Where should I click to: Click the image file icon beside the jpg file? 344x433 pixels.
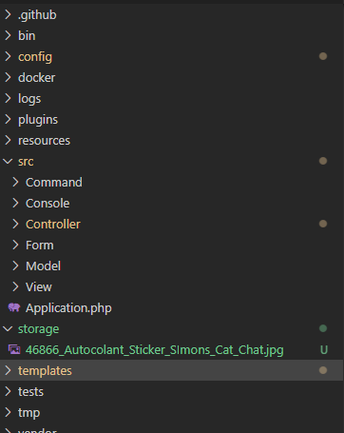click(14, 349)
